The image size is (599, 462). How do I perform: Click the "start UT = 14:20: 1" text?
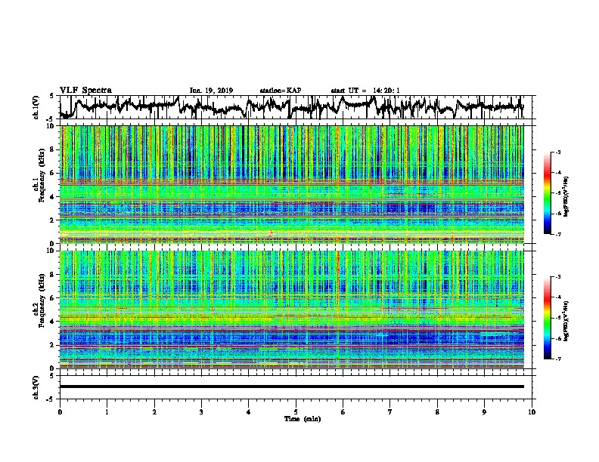[x=365, y=91]
